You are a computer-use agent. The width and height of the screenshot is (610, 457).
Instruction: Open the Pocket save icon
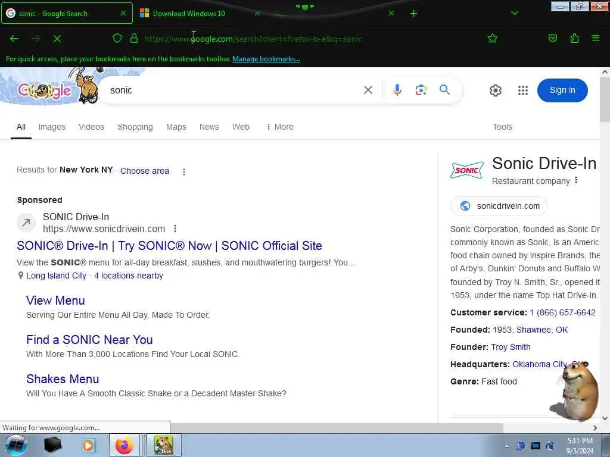point(552,38)
